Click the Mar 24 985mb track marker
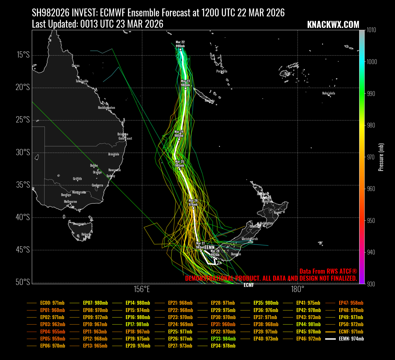 (179, 139)
